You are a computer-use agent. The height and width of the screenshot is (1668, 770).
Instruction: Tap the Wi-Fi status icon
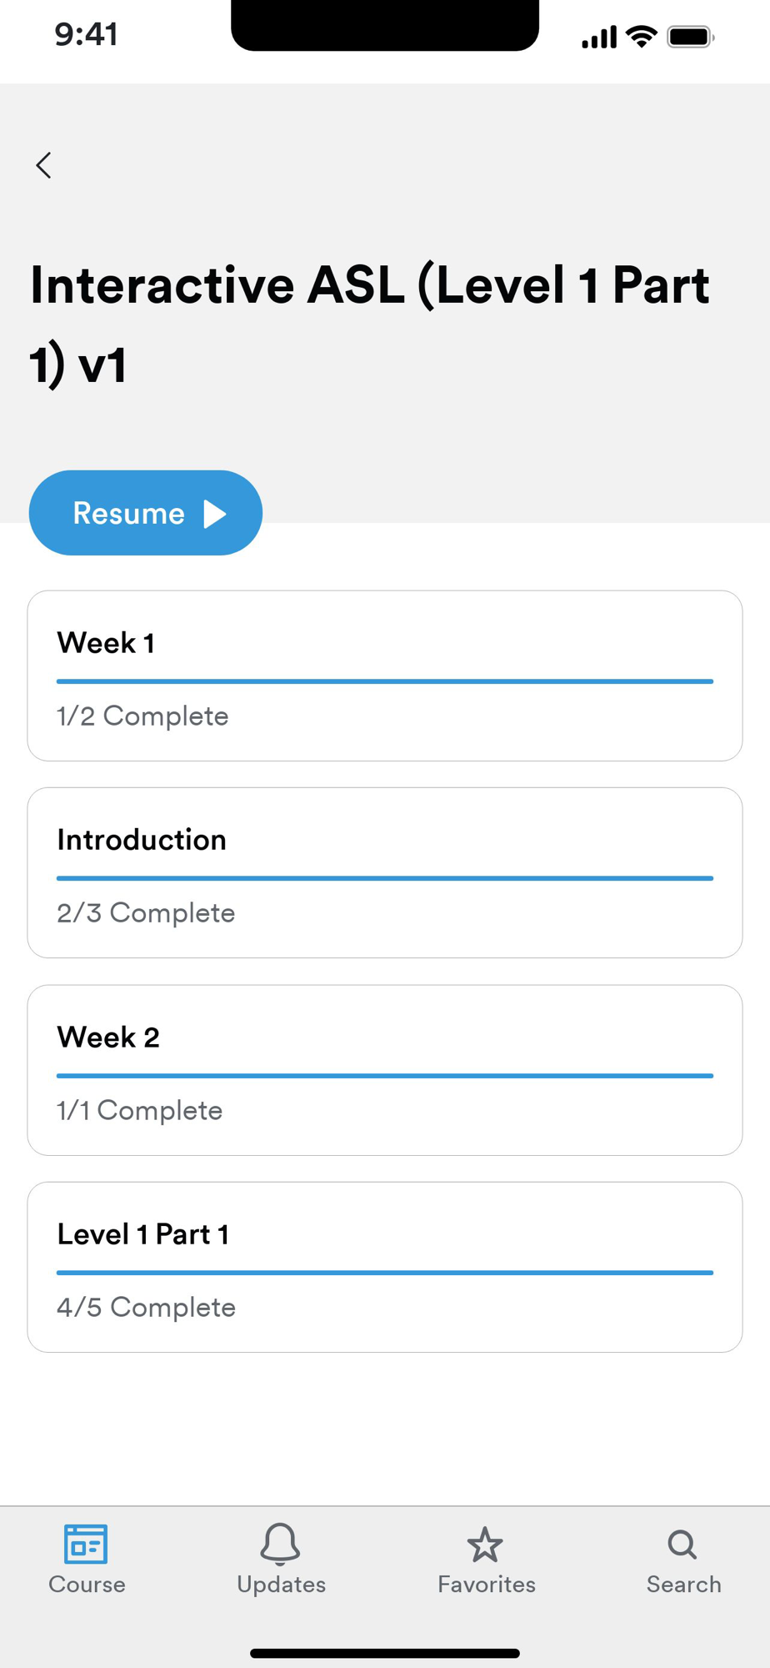coord(642,37)
